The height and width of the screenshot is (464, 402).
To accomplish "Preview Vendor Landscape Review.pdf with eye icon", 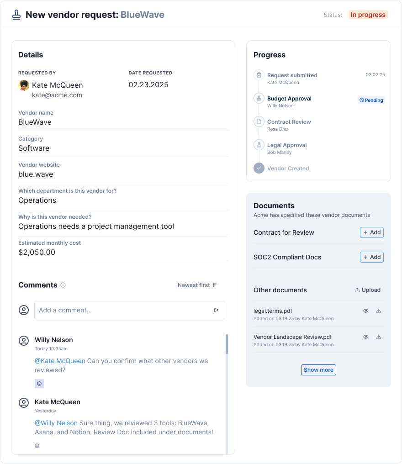I will coord(366,337).
